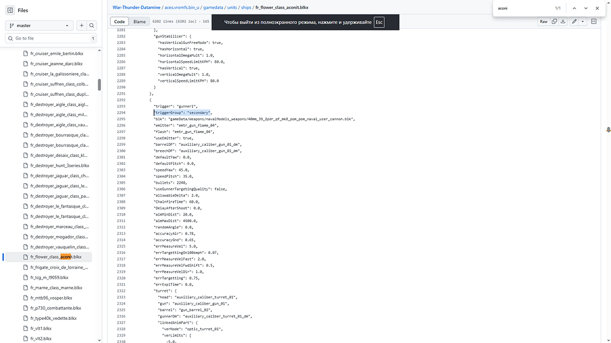Expand more edit options caret
This screenshot has height=343, width=611.
pos(582,22)
